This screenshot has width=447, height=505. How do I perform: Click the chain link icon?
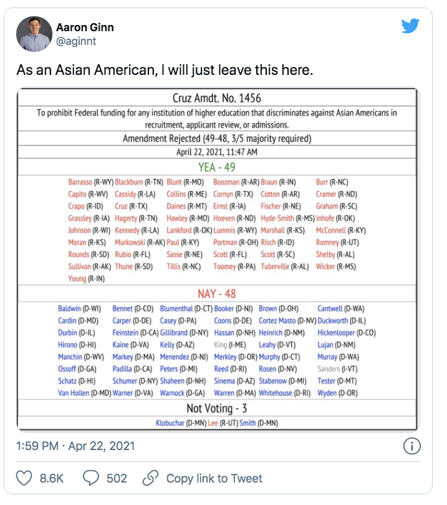(150, 478)
